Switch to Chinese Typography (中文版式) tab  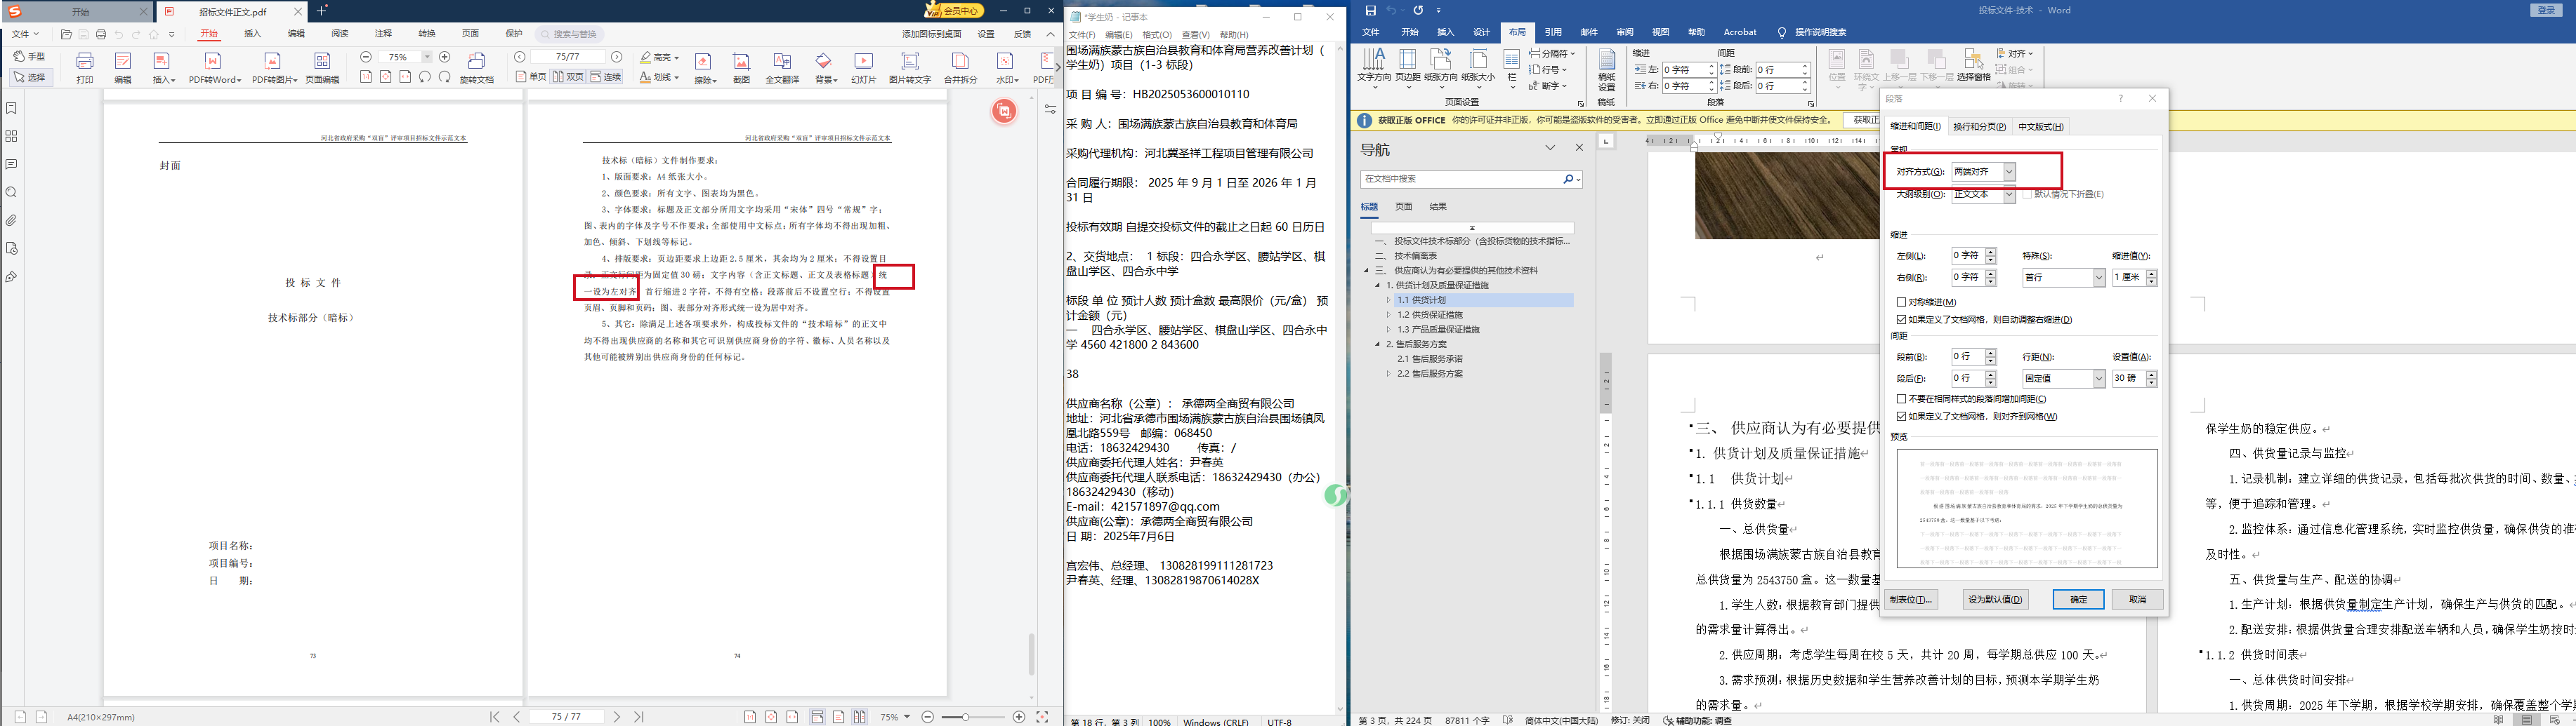(2040, 127)
